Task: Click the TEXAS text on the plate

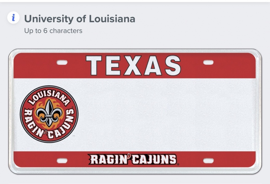Action: click(x=133, y=66)
